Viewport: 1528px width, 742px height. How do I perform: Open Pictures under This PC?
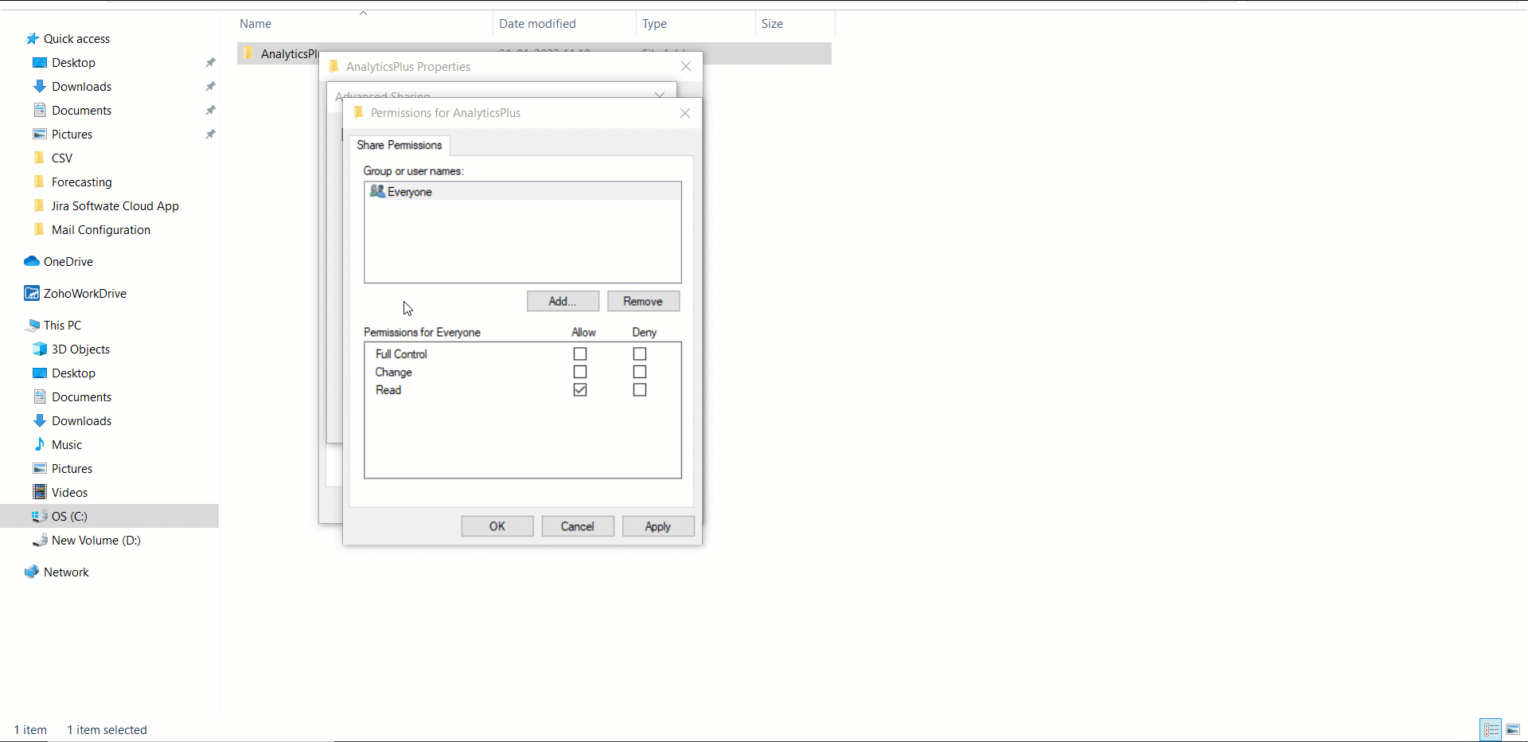tap(72, 468)
